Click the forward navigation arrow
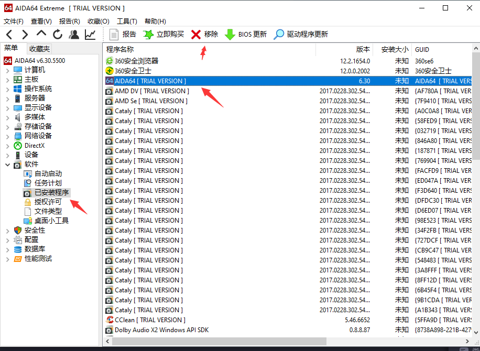This screenshot has width=480, height=351. click(25, 35)
